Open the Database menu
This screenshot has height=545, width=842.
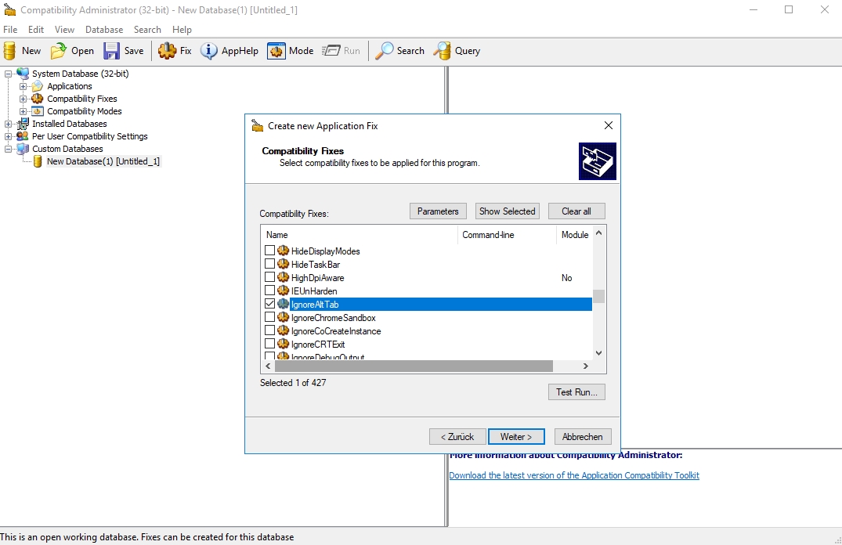(104, 30)
